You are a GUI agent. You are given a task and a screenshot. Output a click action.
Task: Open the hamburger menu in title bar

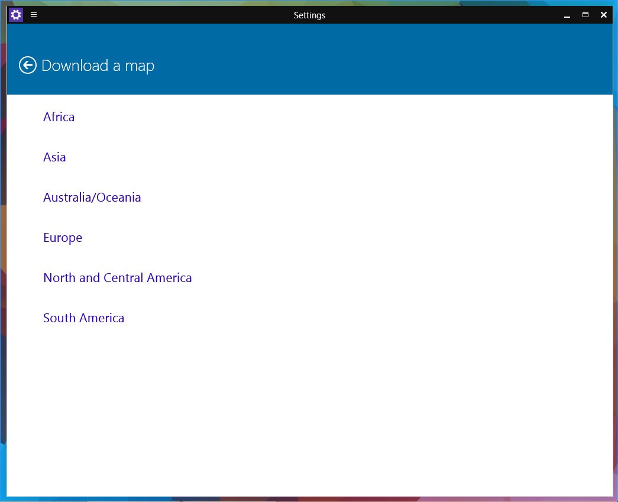point(34,15)
